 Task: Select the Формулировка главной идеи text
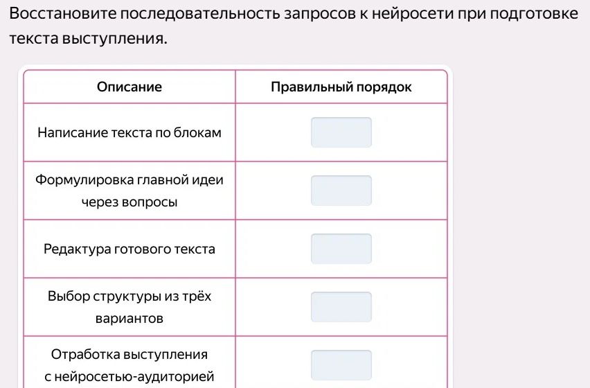(x=129, y=180)
